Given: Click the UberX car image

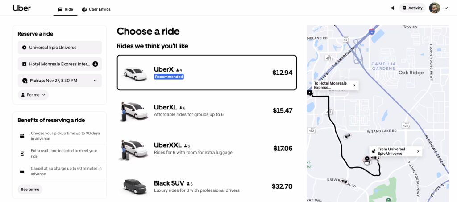Looking at the screenshot, I should tap(135, 73).
